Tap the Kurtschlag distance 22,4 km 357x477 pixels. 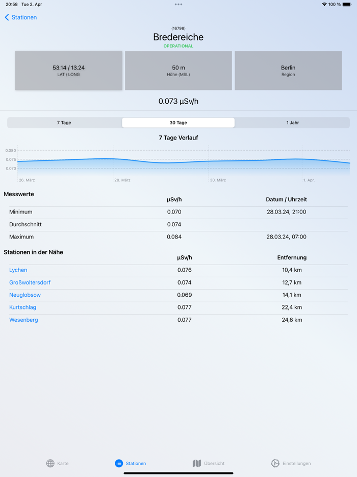coord(292,307)
